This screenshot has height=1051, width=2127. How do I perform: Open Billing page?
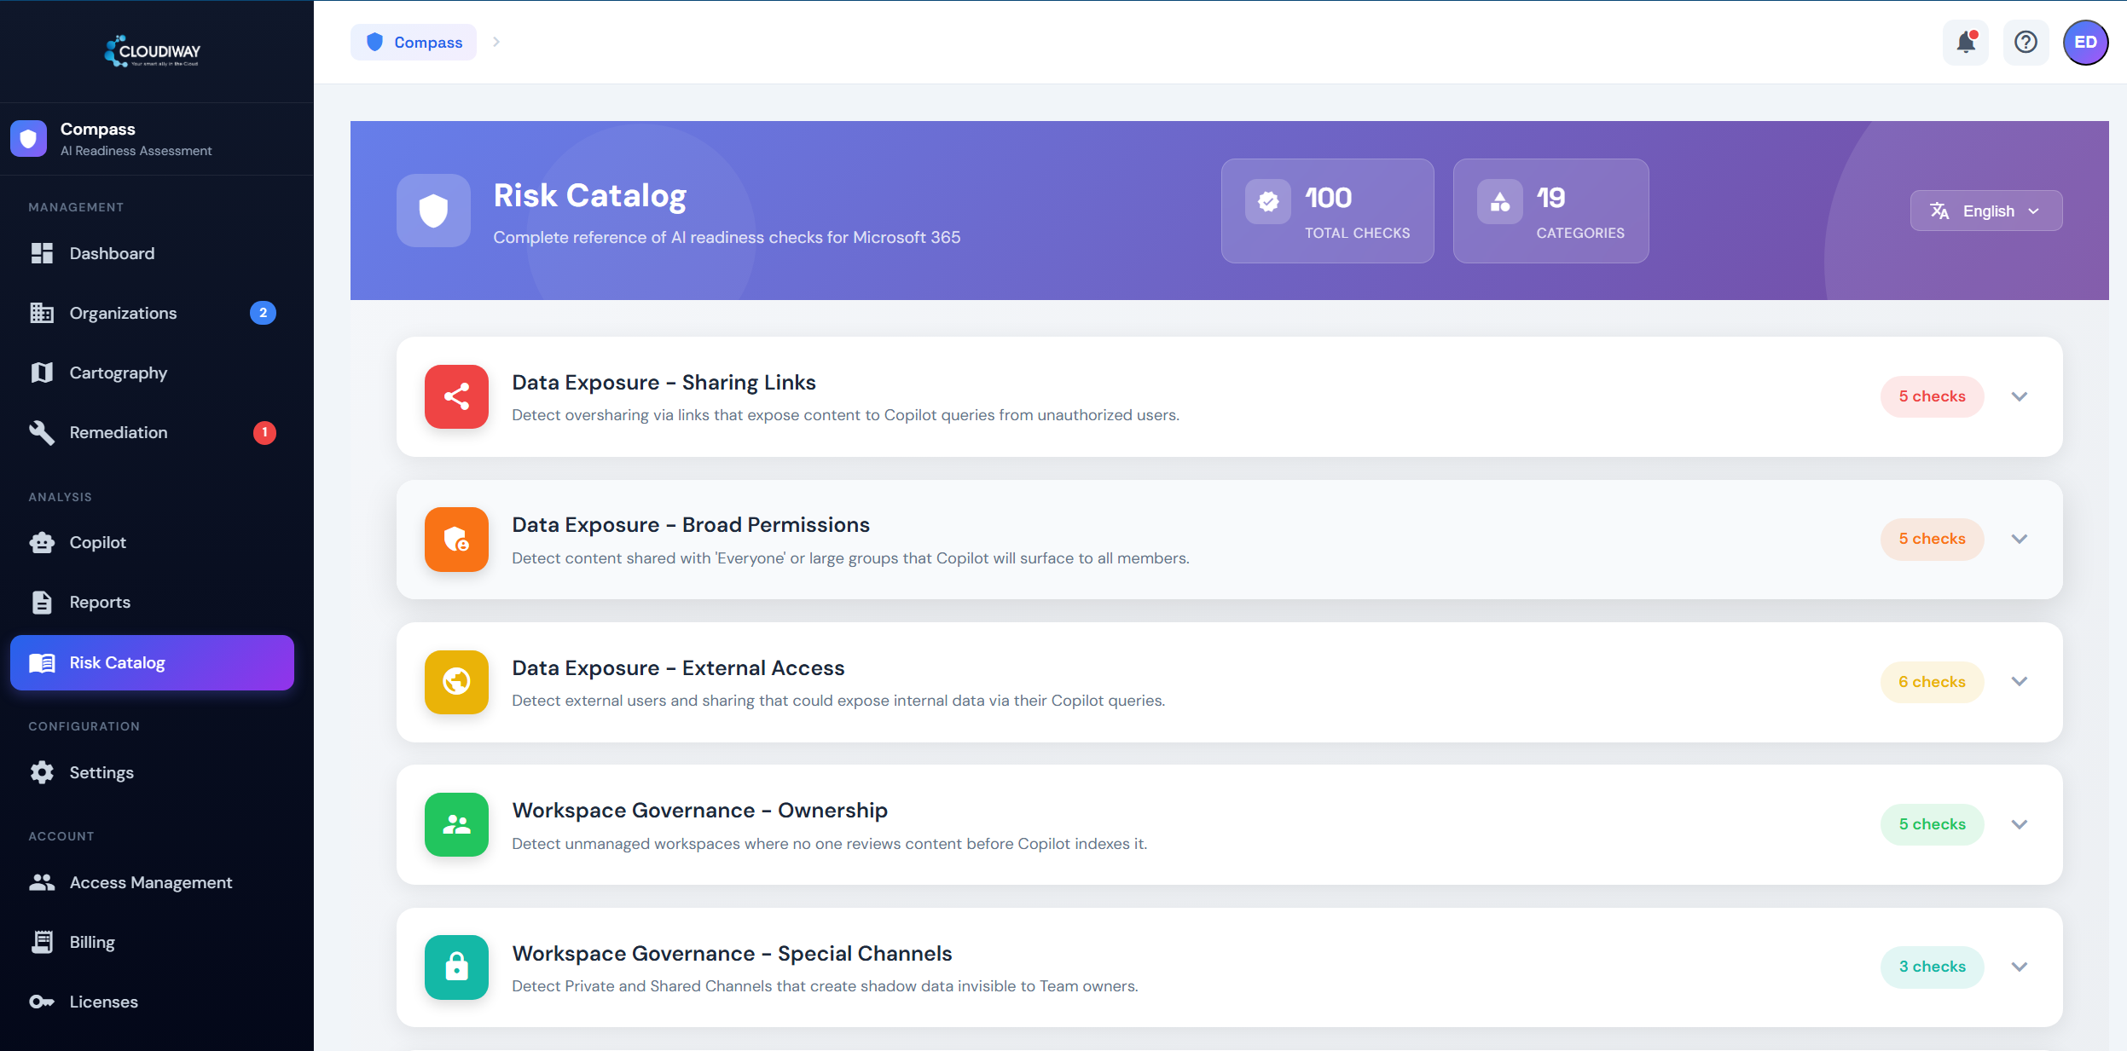(152, 942)
